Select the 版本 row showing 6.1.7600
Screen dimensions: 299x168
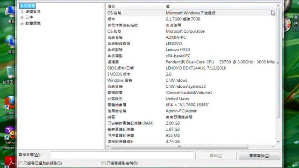[x=191, y=19]
